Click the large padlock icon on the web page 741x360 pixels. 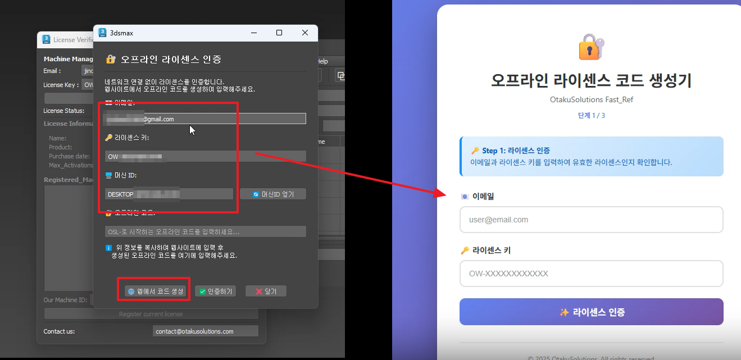[x=591, y=48]
